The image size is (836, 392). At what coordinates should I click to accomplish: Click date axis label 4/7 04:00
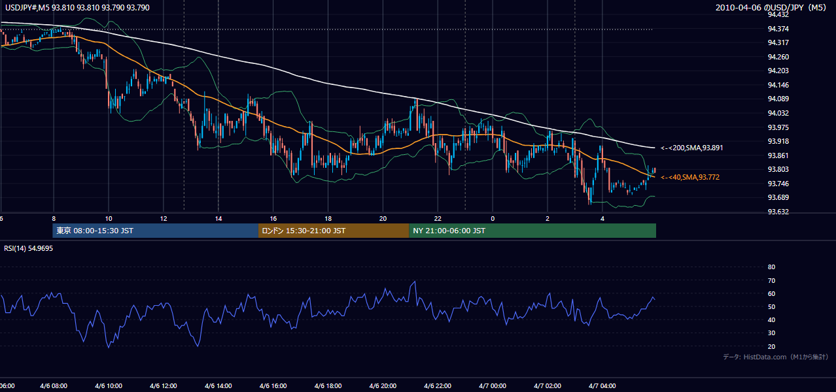(602, 386)
